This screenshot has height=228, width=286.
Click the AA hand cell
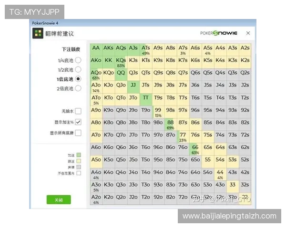click(x=96, y=50)
